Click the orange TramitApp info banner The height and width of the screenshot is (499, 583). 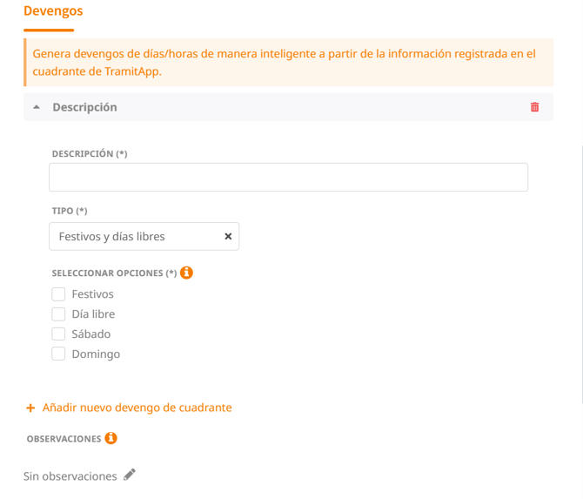[288, 62]
